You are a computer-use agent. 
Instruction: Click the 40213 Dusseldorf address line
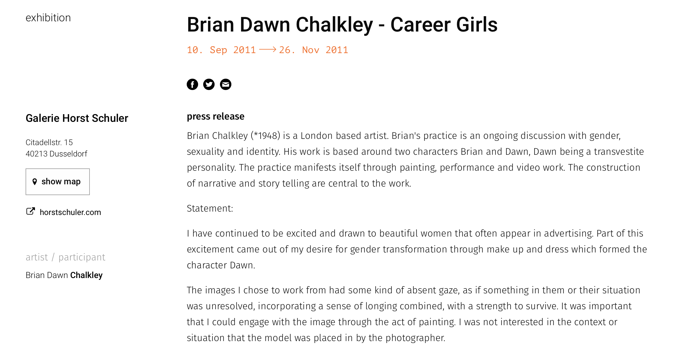point(56,154)
